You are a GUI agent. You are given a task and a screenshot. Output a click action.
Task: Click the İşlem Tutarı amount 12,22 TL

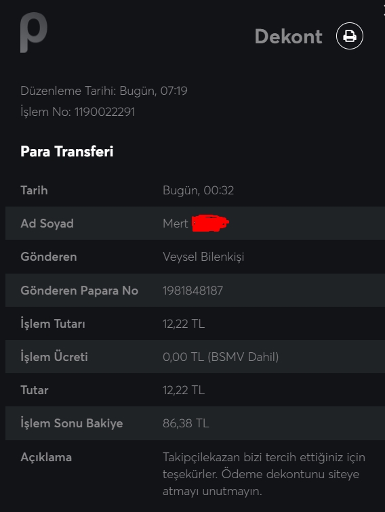coord(183,324)
